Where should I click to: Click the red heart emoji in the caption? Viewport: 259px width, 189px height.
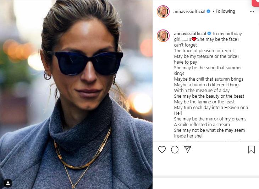pos(194,39)
